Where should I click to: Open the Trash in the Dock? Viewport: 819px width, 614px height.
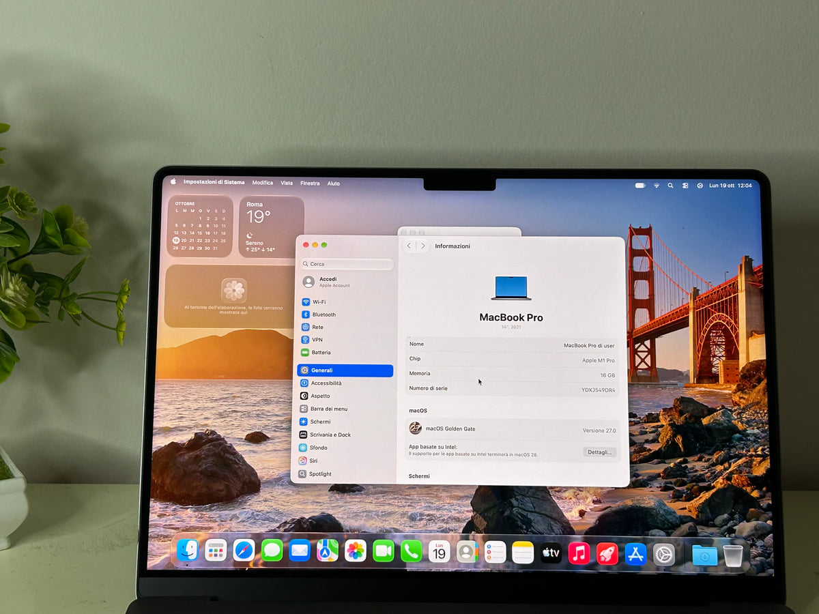point(733,556)
